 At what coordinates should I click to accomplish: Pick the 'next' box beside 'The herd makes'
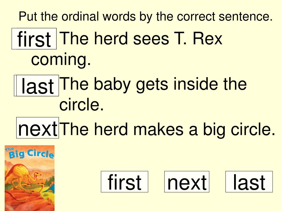37,128
